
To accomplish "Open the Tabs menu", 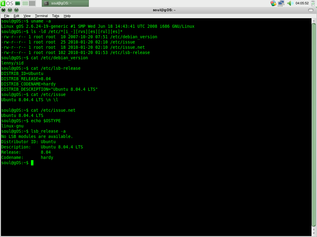I will click(55, 16).
